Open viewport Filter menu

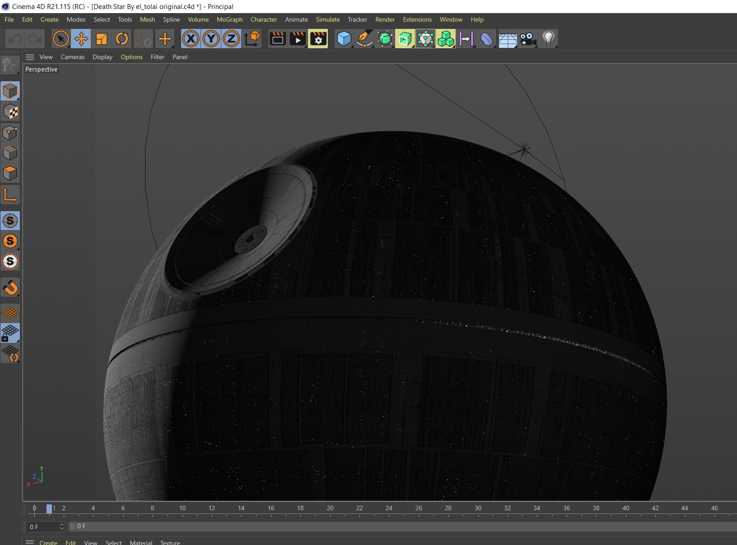[158, 57]
